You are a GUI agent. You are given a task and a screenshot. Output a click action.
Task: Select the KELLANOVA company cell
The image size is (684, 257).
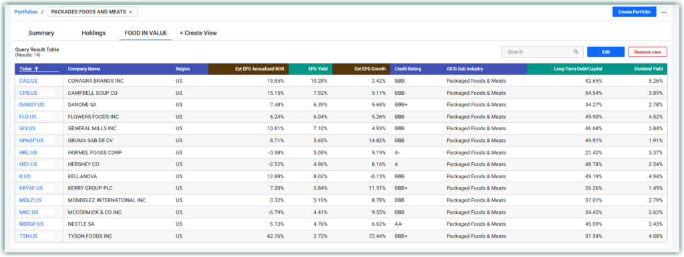click(82, 176)
